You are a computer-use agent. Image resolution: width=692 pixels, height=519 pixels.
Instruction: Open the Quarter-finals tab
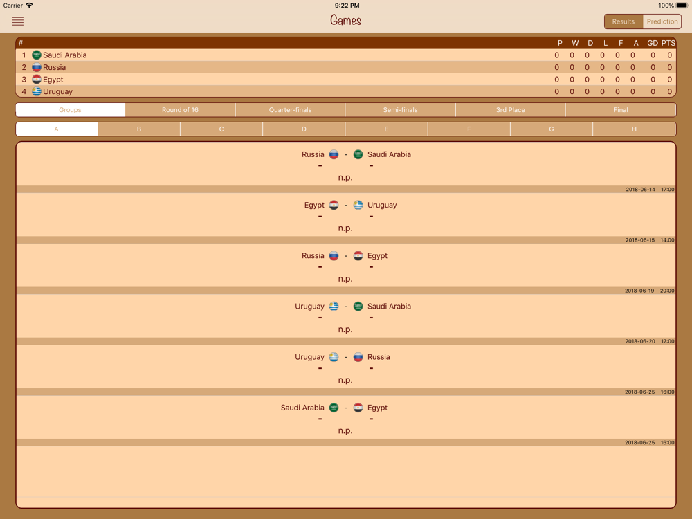pyautogui.click(x=290, y=110)
